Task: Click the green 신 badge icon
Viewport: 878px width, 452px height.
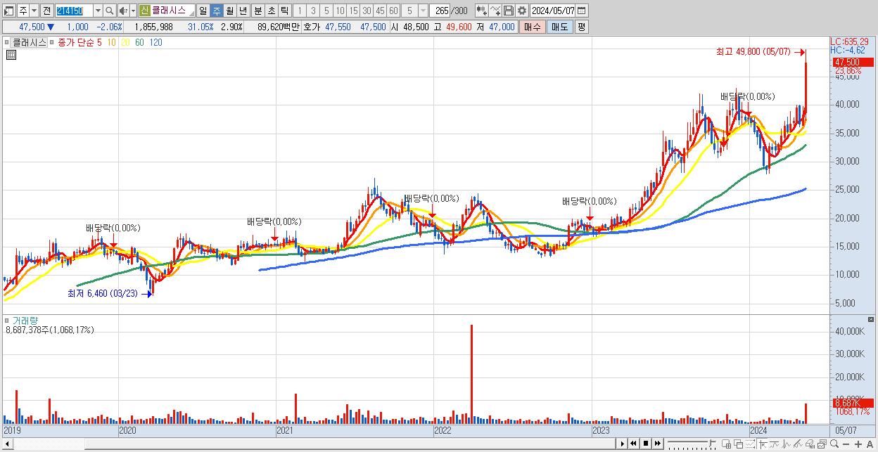Action: pyautogui.click(x=144, y=11)
